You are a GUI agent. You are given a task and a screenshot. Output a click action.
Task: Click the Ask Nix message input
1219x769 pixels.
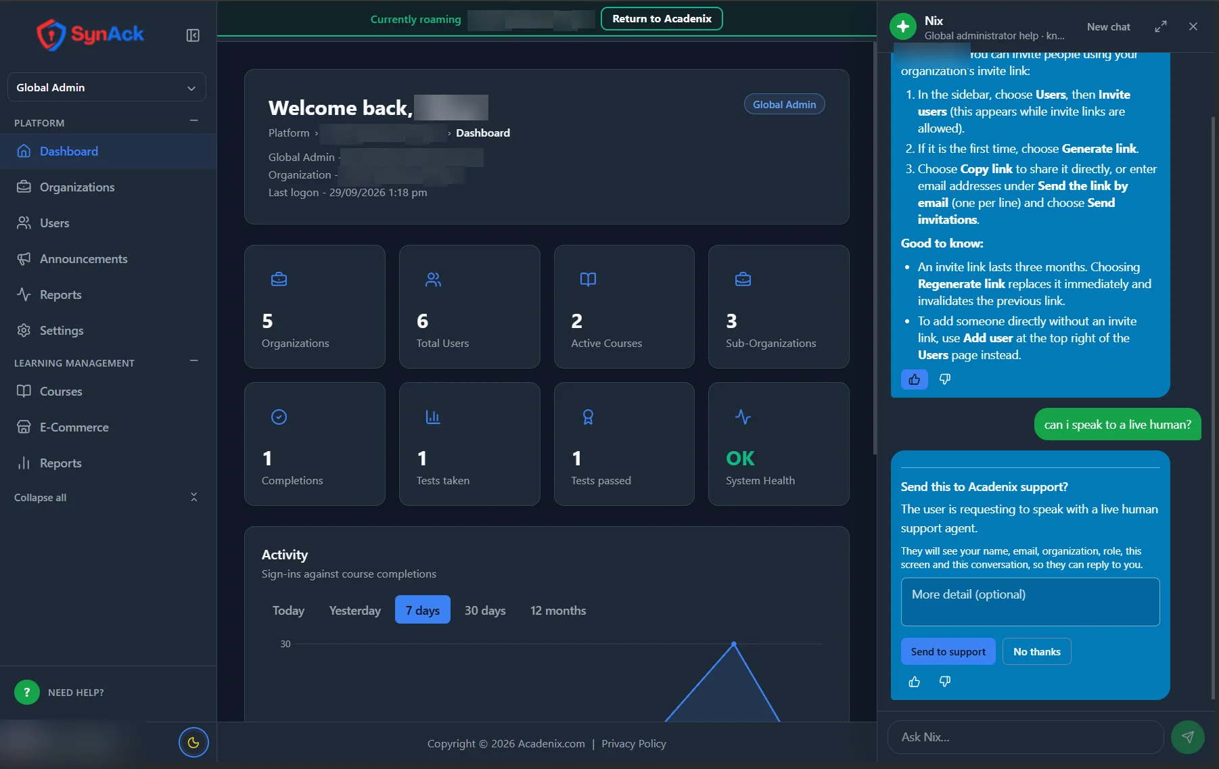pos(1025,737)
